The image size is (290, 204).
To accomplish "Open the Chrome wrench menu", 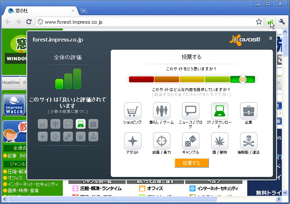I will (x=281, y=22).
